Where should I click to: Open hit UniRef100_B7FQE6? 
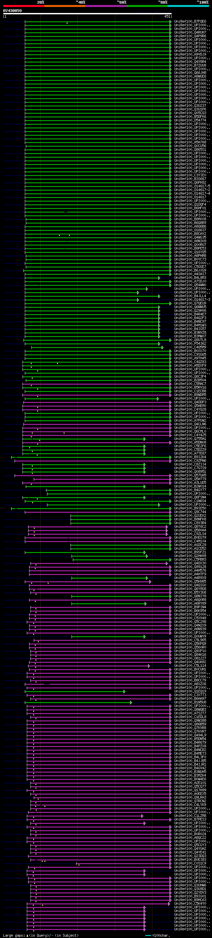point(190,22)
